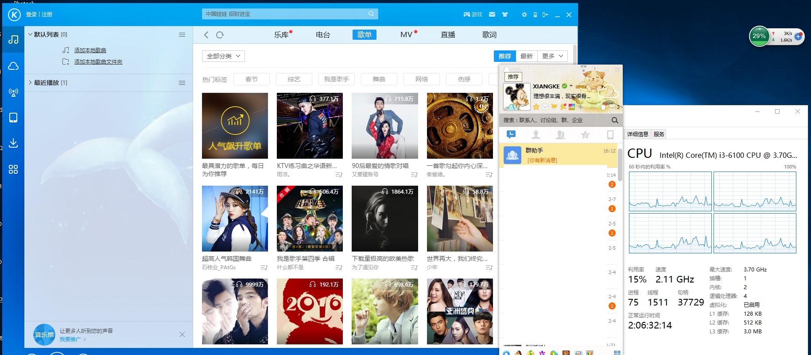Expand the 最近播放 section

coord(30,82)
